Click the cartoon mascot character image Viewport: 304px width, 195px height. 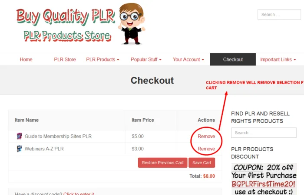(132, 23)
